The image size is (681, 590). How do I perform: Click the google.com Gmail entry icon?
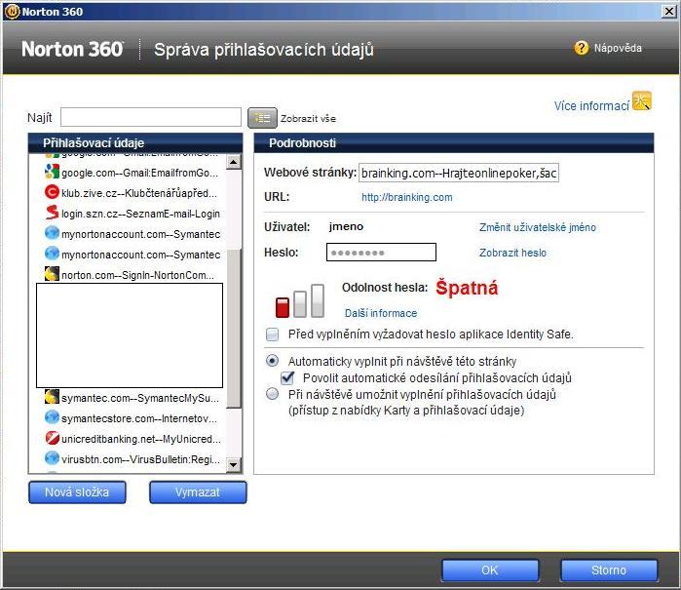click(x=52, y=172)
